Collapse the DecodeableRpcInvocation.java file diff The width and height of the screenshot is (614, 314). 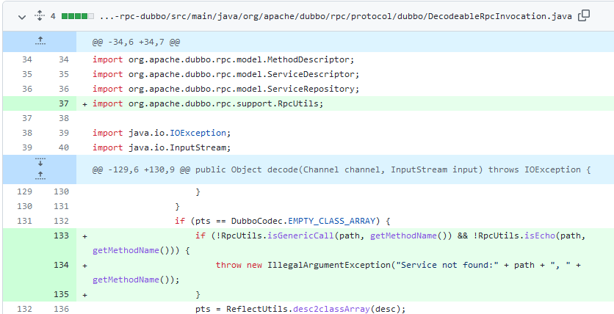pyautogui.click(x=22, y=17)
